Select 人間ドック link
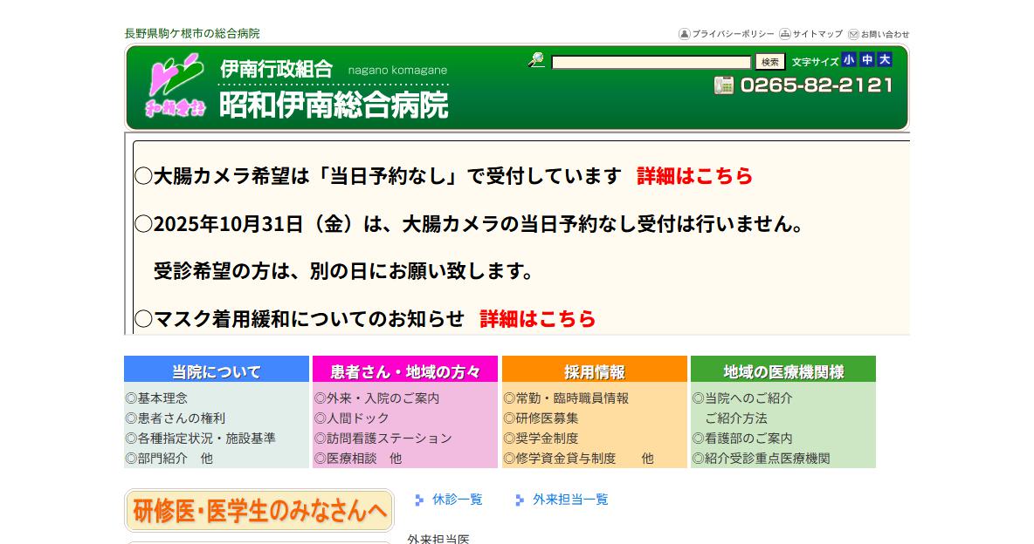 (x=351, y=418)
